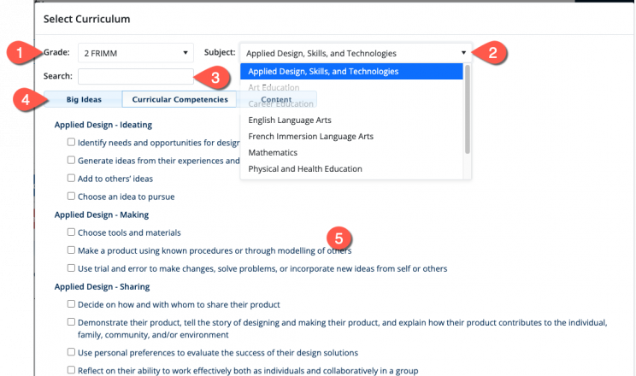Click the 'Applied Design - Sharing' heading
The width and height of the screenshot is (636, 376).
(102, 286)
